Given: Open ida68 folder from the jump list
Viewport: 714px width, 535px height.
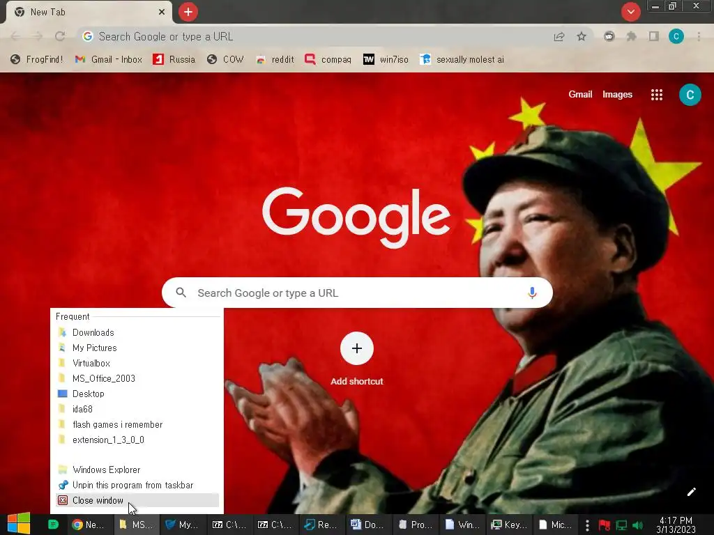Looking at the screenshot, I should 137,410.
